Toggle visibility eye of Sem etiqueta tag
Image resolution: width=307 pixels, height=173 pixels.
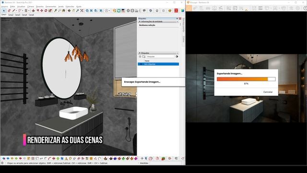tap(141, 64)
